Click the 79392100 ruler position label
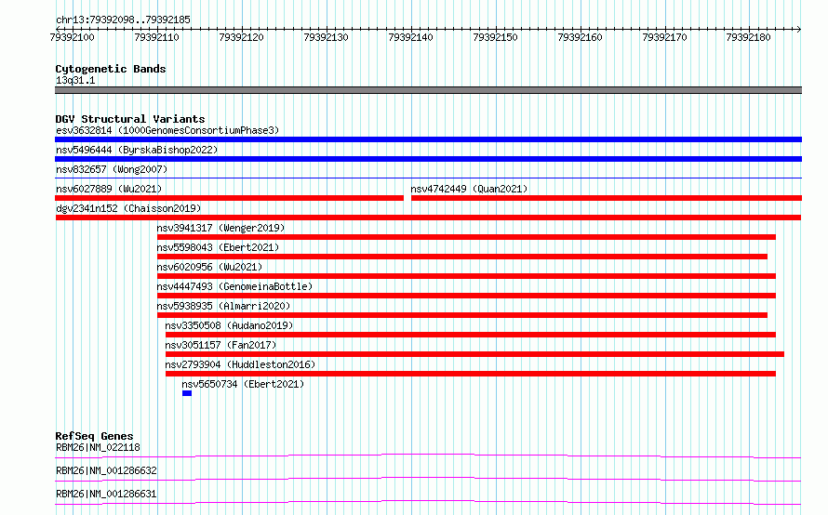This screenshot has height=515, width=828. point(72,37)
